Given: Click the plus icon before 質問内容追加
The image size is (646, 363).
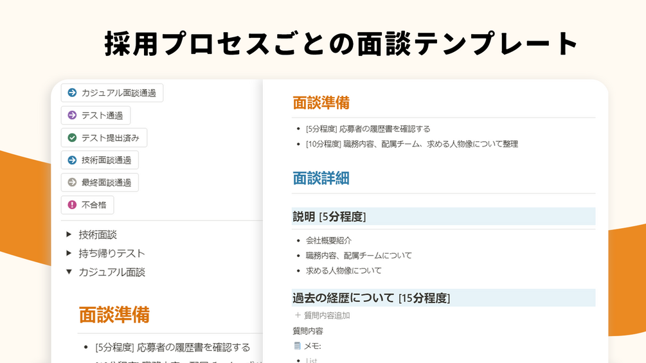Looking at the screenshot, I should tap(298, 315).
